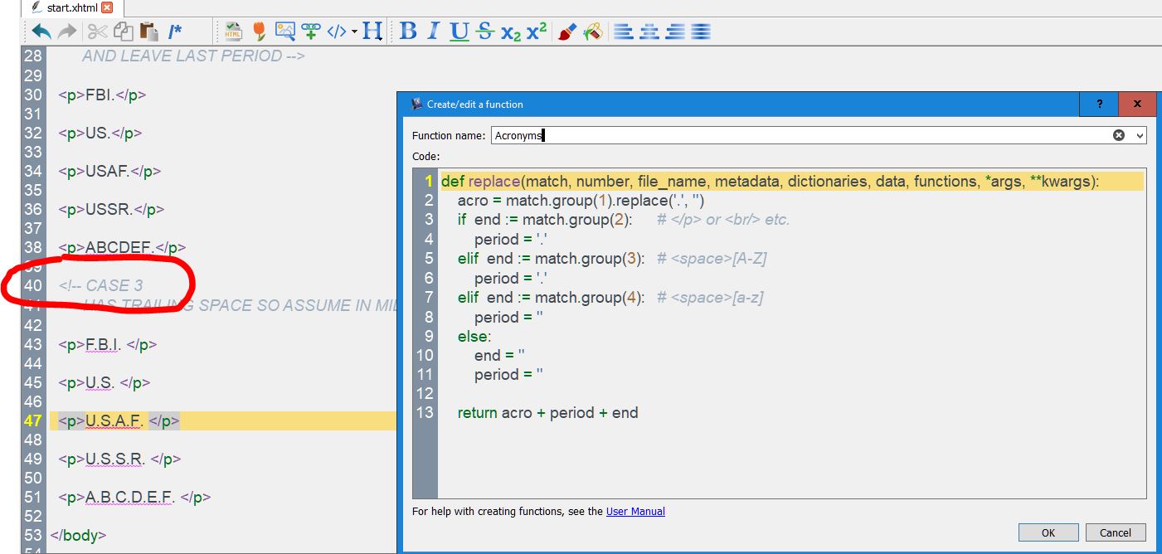1162x554 pixels.
Task: Click the '<p>US.</p>' line
Action: 100,133
